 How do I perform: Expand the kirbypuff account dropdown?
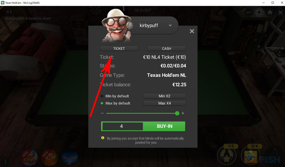(x=170, y=25)
